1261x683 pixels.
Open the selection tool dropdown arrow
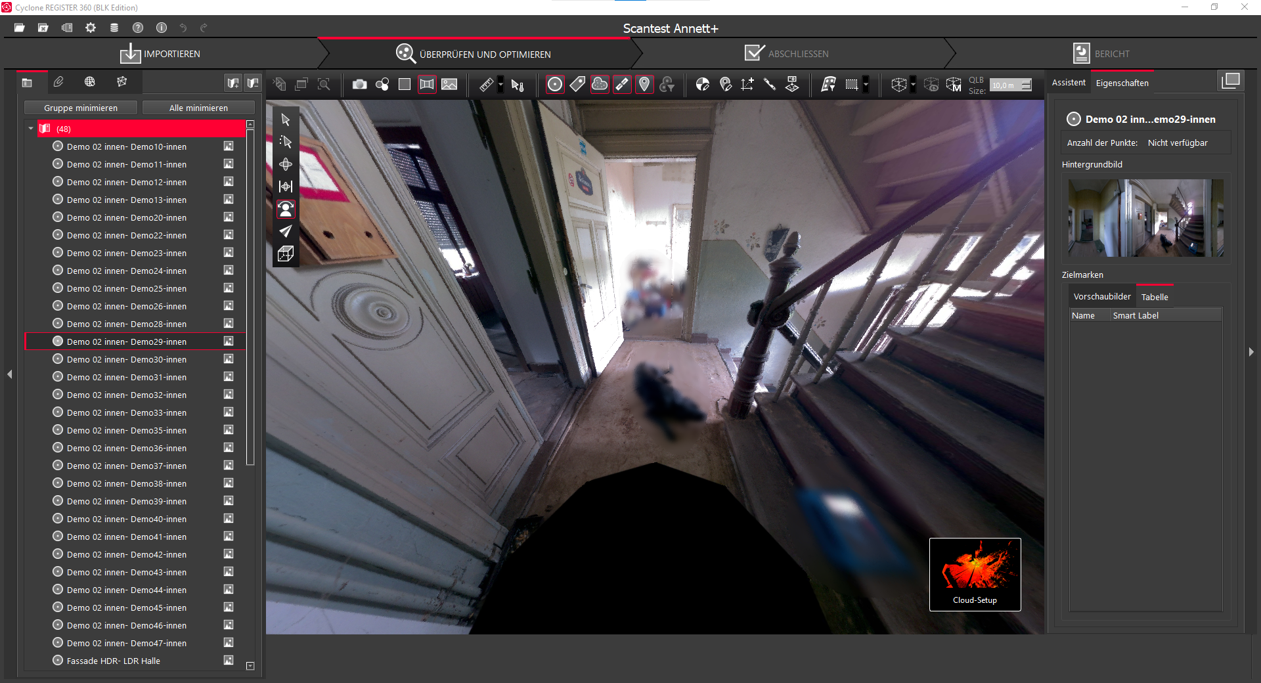866,84
